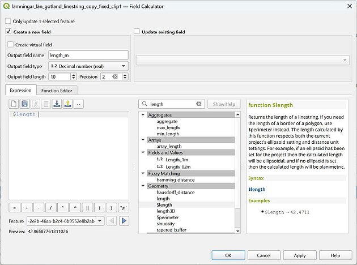Uncheck Create a new field
The image size is (357, 265).
[x=8, y=31]
